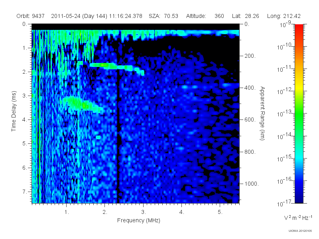Click the 'UIOWA 20120105' credit text
Viewport: 319px width, 239px height.
point(300,231)
